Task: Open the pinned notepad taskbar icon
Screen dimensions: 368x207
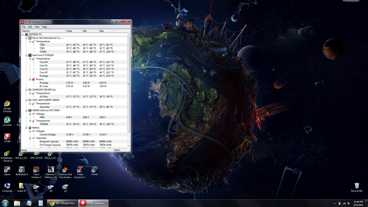Action: (29, 203)
